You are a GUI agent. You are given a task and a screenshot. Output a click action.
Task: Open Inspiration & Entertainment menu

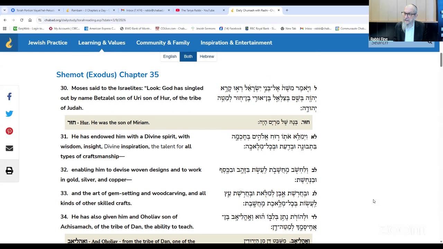tap(236, 43)
